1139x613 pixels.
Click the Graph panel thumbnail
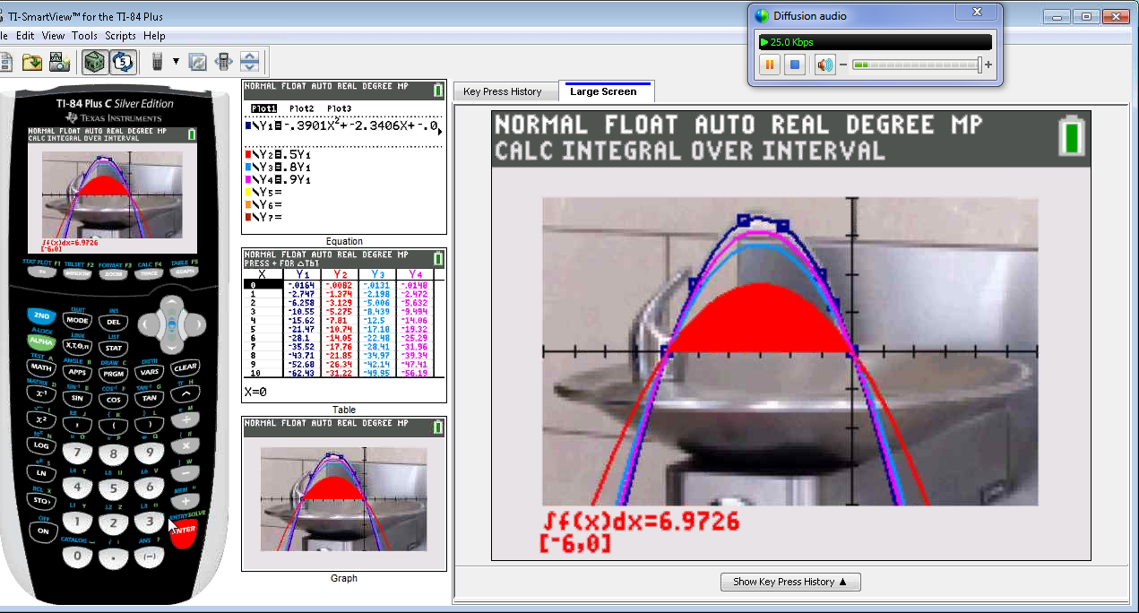pos(344,494)
